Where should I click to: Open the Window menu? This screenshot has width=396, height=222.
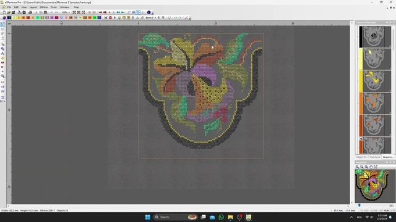coord(64,7)
